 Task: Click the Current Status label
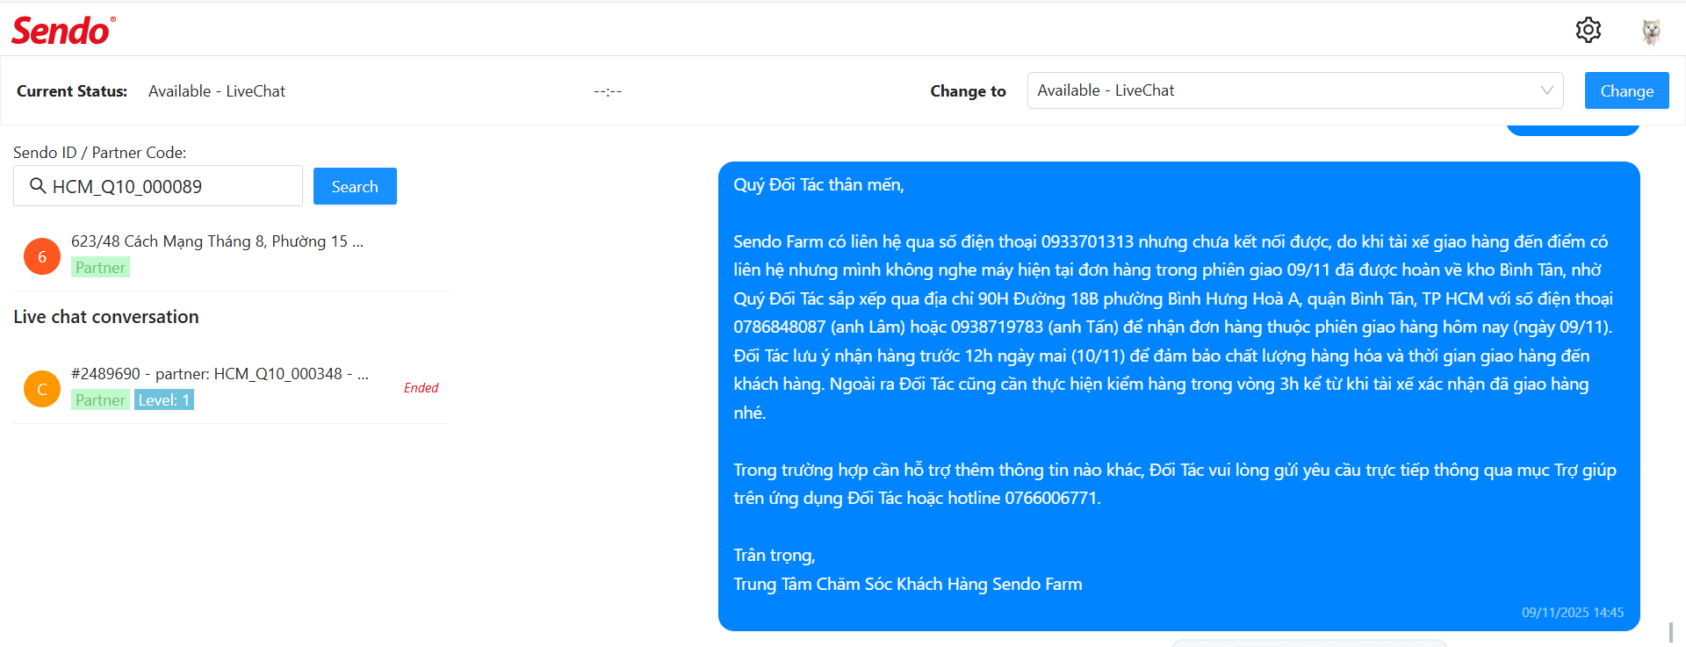click(x=72, y=91)
